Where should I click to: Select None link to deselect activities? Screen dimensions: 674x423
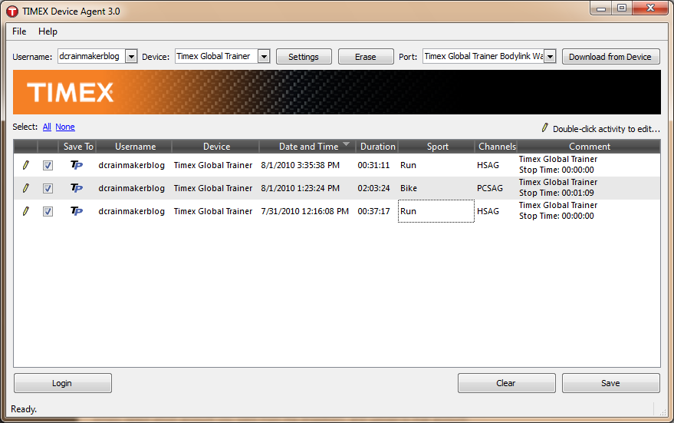pos(65,127)
